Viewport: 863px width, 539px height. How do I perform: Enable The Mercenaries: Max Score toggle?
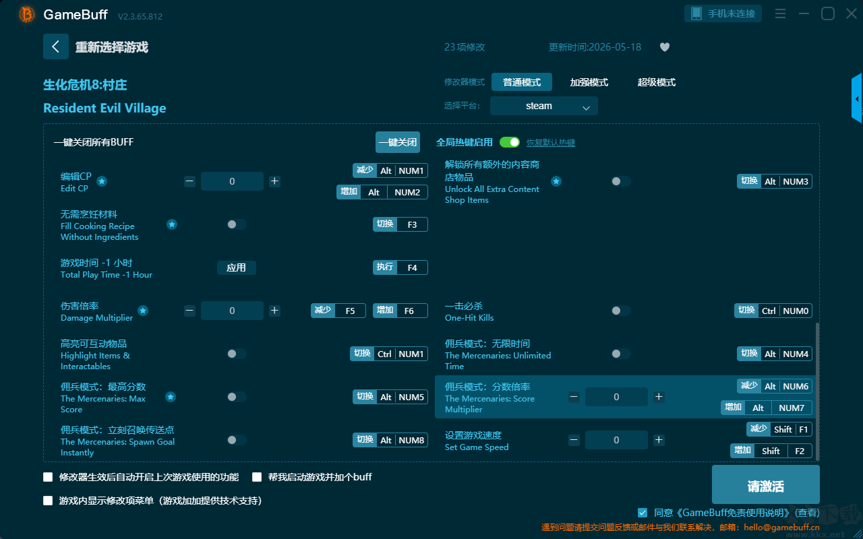click(237, 397)
